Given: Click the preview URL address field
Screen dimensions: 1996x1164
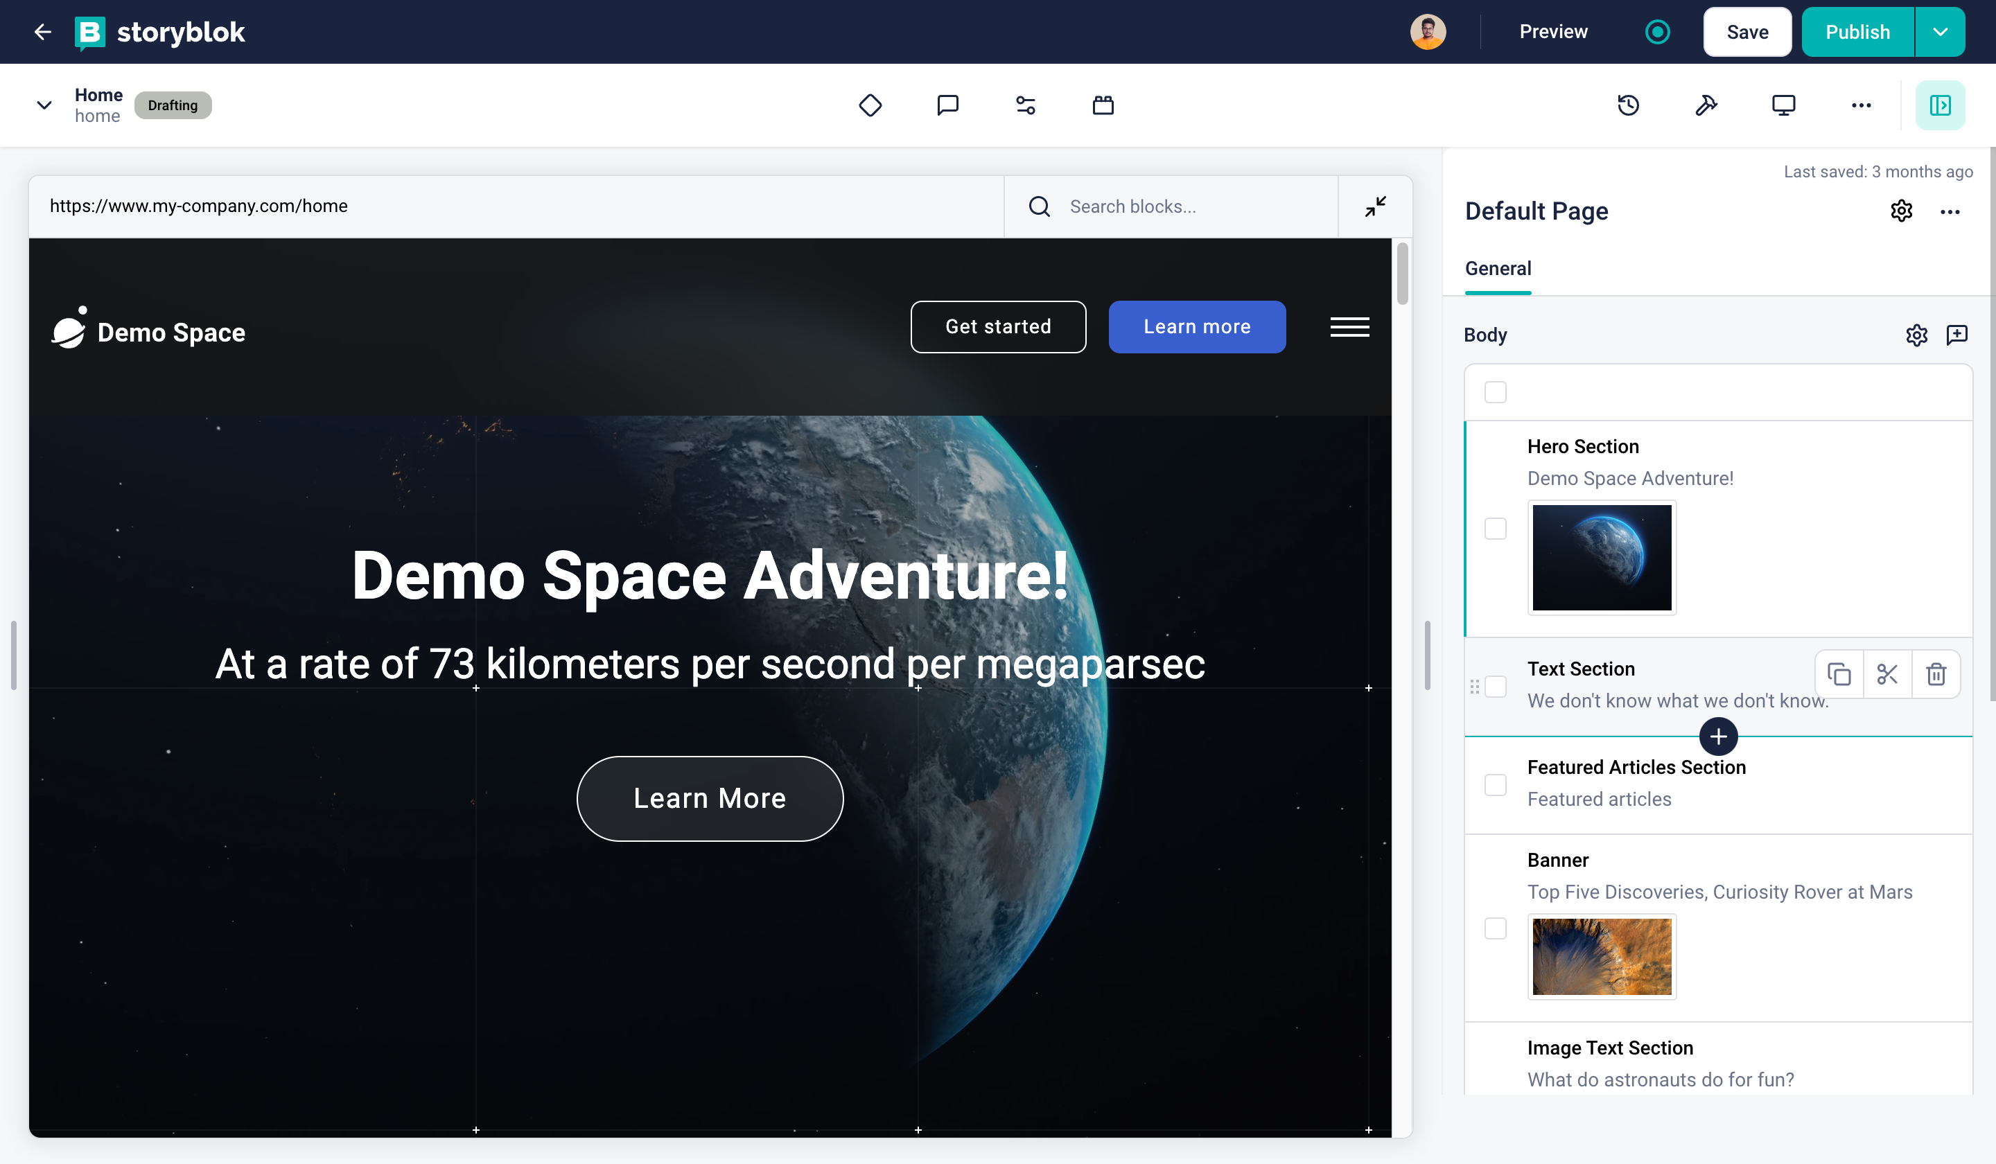Looking at the screenshot, I should 516,206.
